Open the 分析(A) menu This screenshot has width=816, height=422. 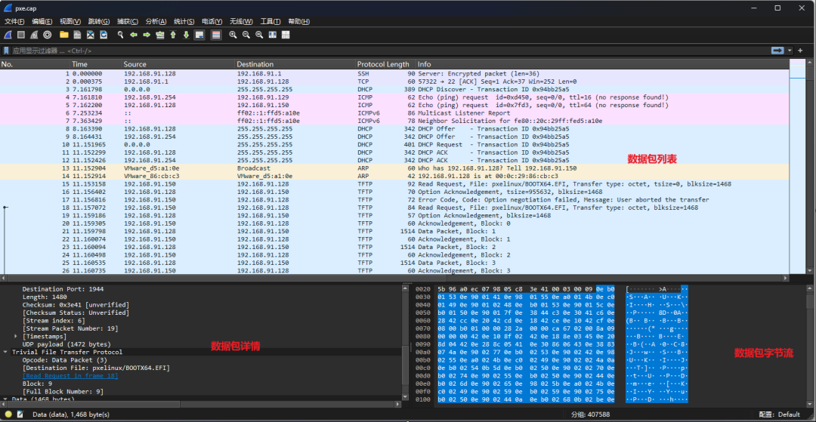(x=156, y=21)
